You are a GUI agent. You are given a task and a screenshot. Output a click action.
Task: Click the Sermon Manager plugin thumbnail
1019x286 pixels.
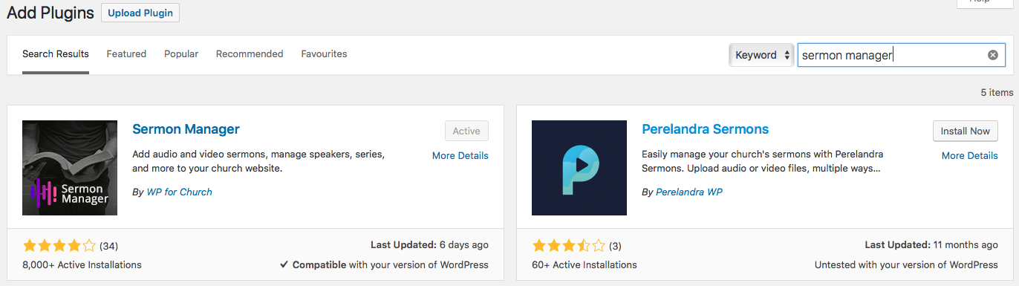(x=70, y=168)
